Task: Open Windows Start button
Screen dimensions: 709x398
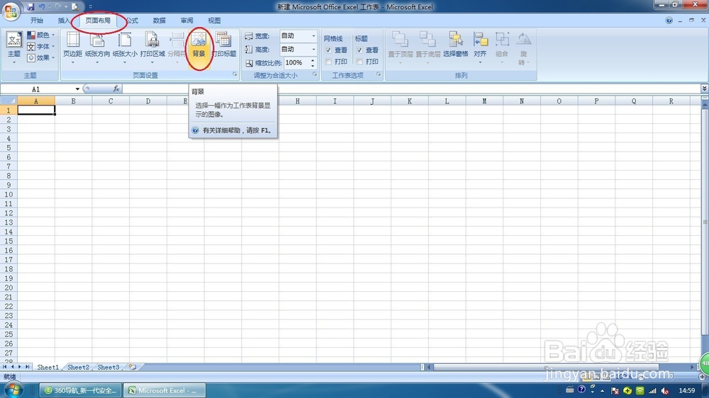Action: click(13, 390)
